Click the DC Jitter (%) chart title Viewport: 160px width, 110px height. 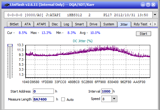coord(83,41)
